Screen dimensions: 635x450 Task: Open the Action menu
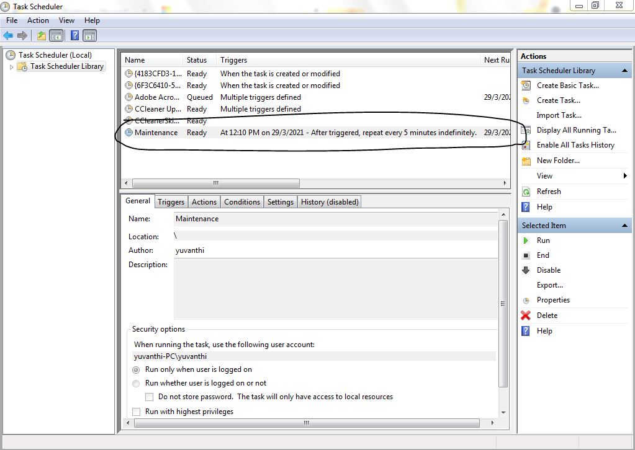click(x=38, y=20)
